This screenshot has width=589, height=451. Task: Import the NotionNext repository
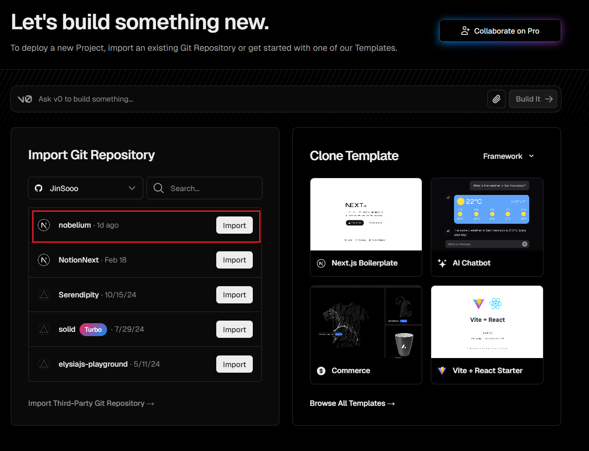[x=234, y=260]
